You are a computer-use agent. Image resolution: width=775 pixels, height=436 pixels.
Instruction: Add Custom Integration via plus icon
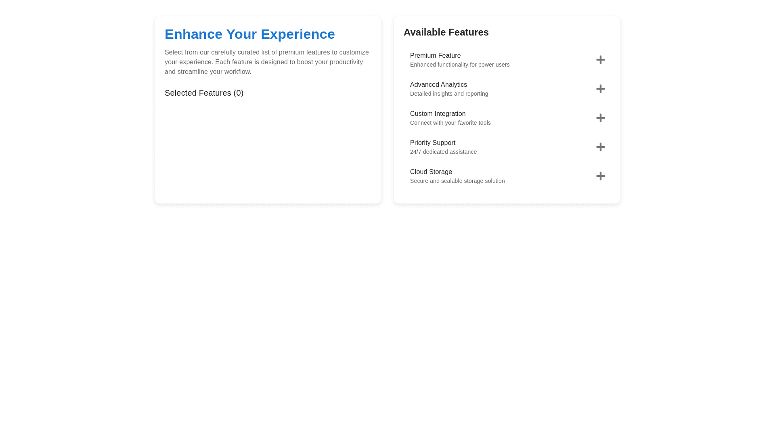coord(600,118)
